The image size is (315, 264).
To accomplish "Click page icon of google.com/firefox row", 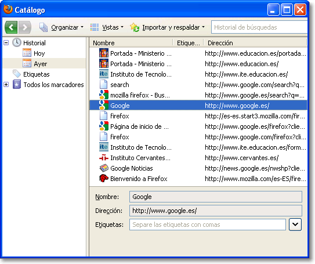I will coord(104,137).
